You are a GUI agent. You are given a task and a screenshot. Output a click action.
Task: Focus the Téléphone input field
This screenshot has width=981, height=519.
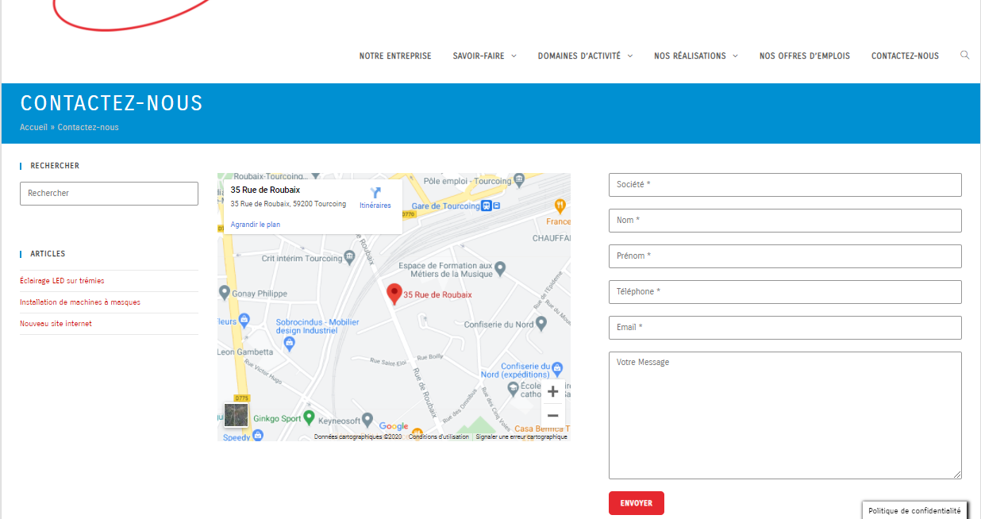coord(785,292)
